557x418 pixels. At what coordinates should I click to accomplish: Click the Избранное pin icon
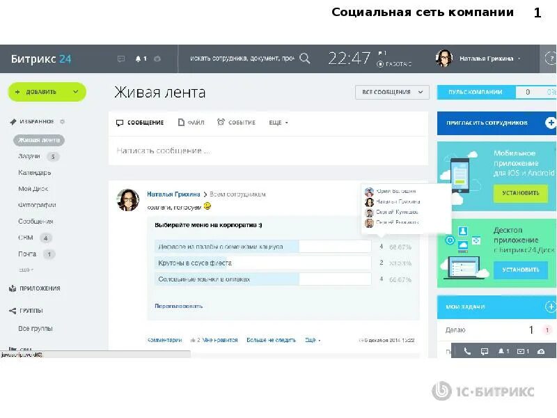pyautogui.click(x=13, y=121)
